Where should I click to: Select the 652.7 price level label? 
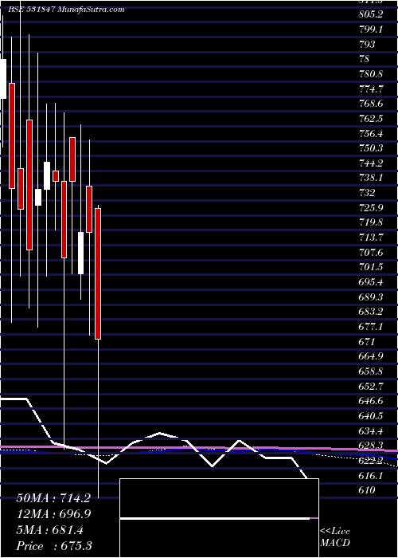(371, 387)
